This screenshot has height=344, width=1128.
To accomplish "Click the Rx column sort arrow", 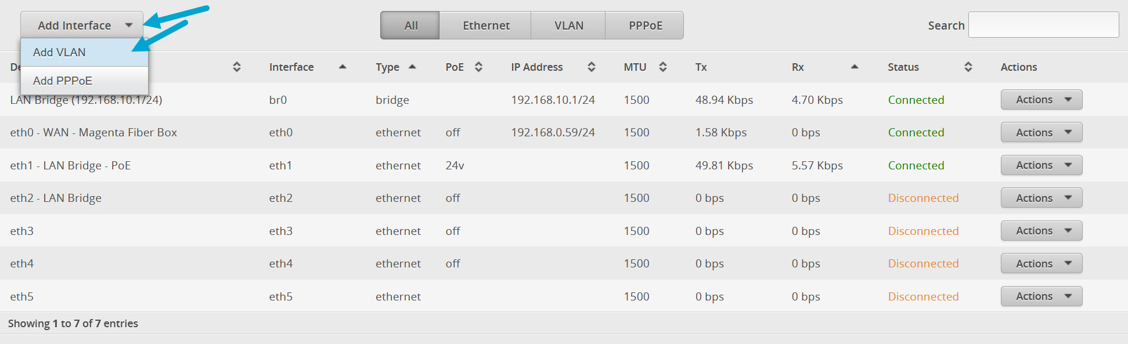I will coord(854,67).
